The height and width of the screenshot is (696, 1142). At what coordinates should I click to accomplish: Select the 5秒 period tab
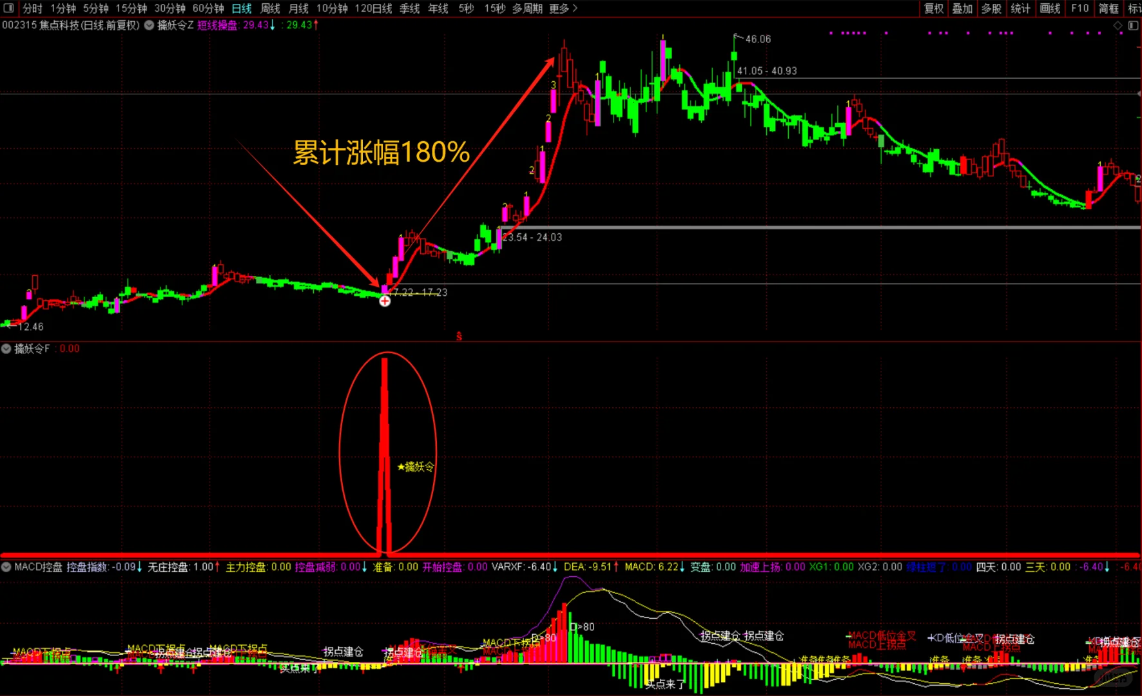(466, 8)
